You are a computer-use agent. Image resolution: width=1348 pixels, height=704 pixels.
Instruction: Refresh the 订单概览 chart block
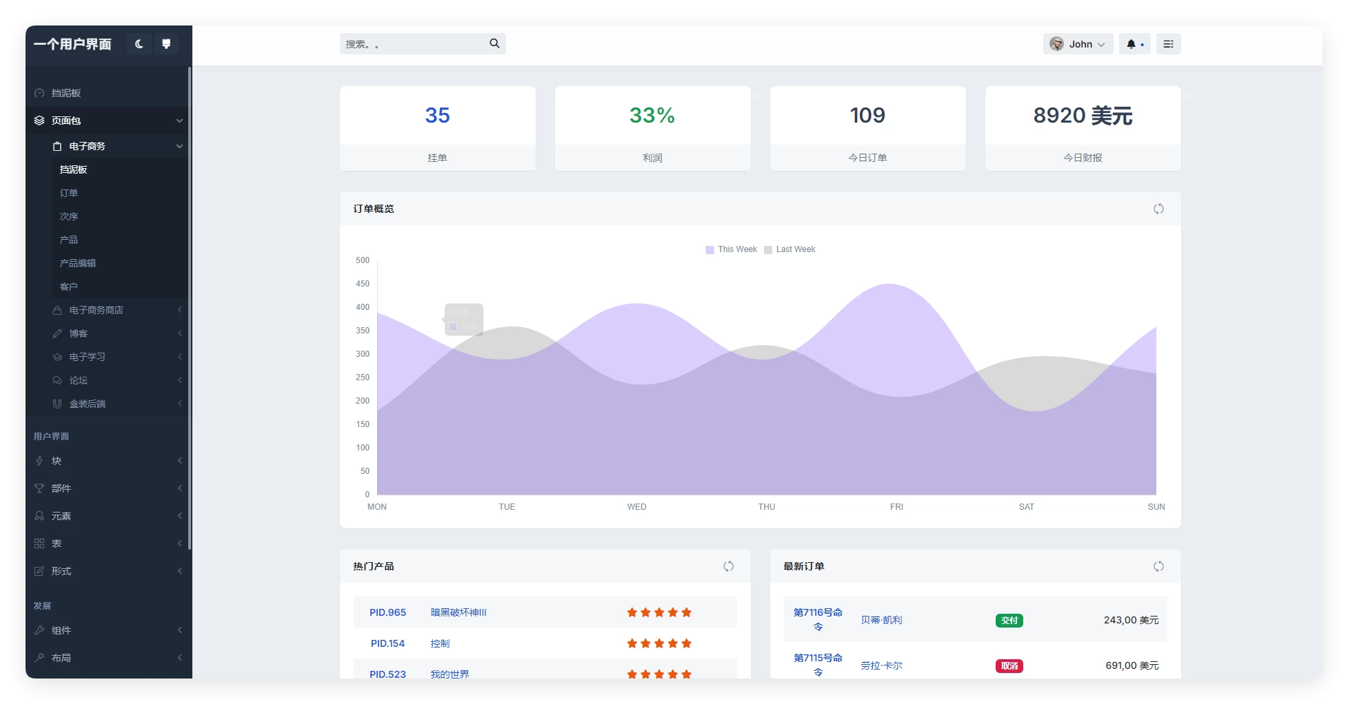coord(1158,209)
